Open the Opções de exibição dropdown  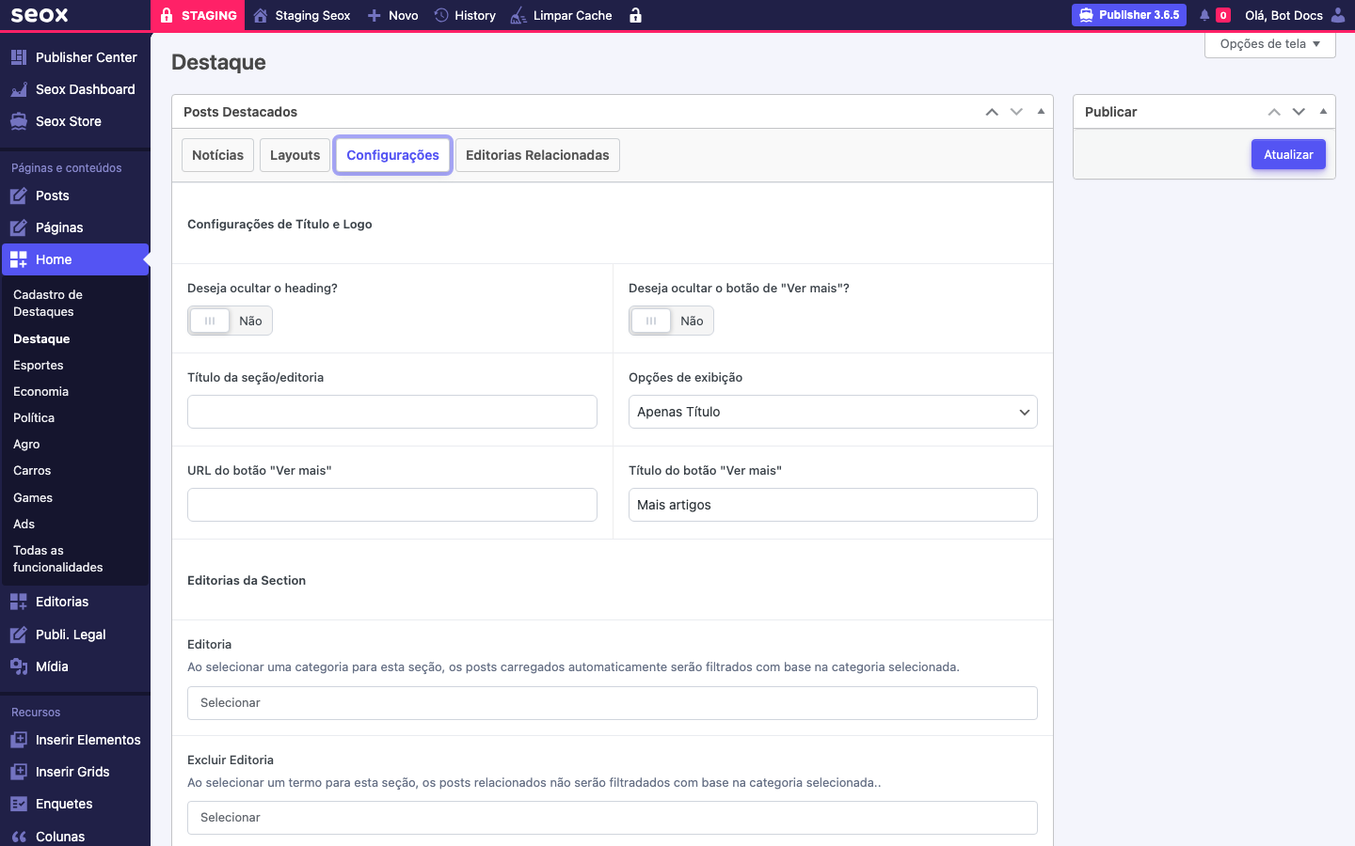(x=833, y=412)
